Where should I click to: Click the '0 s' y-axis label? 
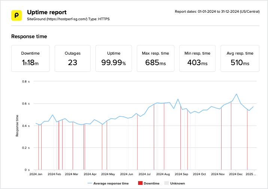coord(27,170)
